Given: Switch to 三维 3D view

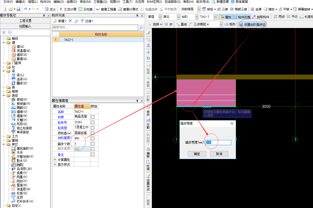Looking at the screenshot, I should tap(223, 9).
